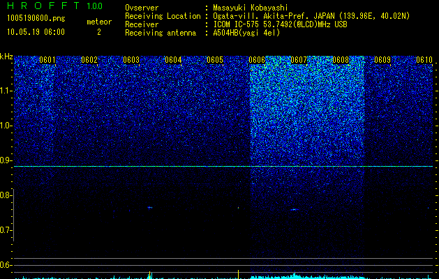Click the 0.8 kHz axis label
Viewport: 439px width, 279px height.
[x=6, y=195]
